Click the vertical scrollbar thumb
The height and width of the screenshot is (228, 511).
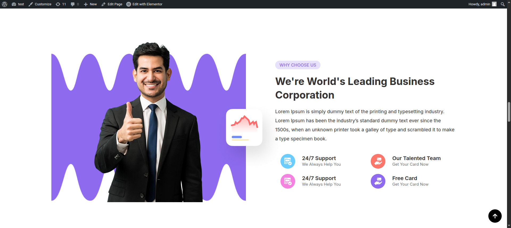click(x=509, y=112)
